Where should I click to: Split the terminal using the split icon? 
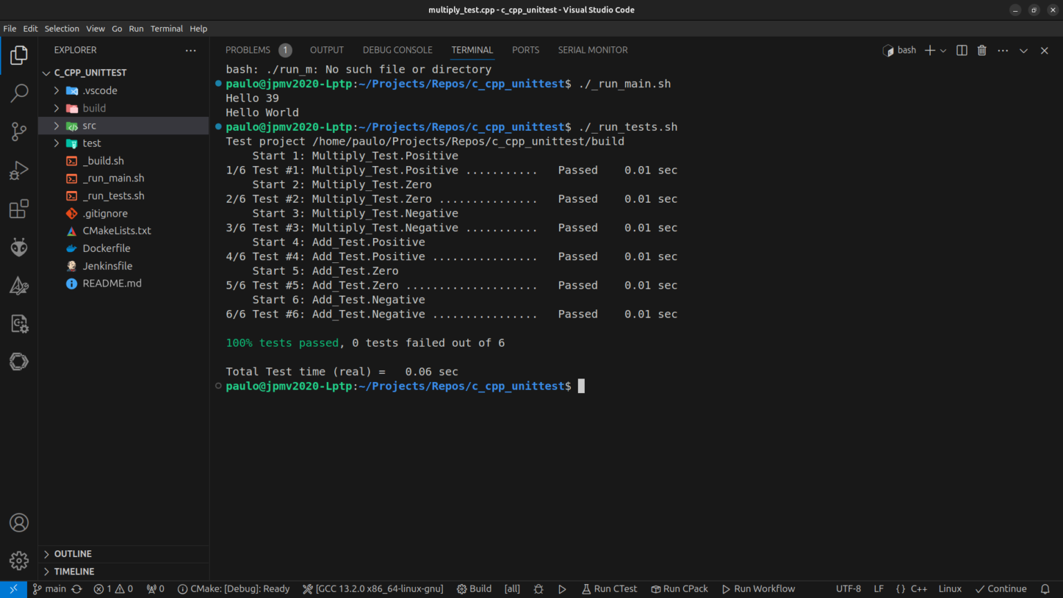[961, 50]
